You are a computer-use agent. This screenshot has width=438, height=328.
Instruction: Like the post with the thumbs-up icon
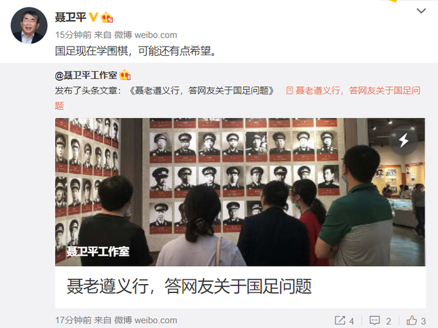pyautogui.click(x=412, y=321)
